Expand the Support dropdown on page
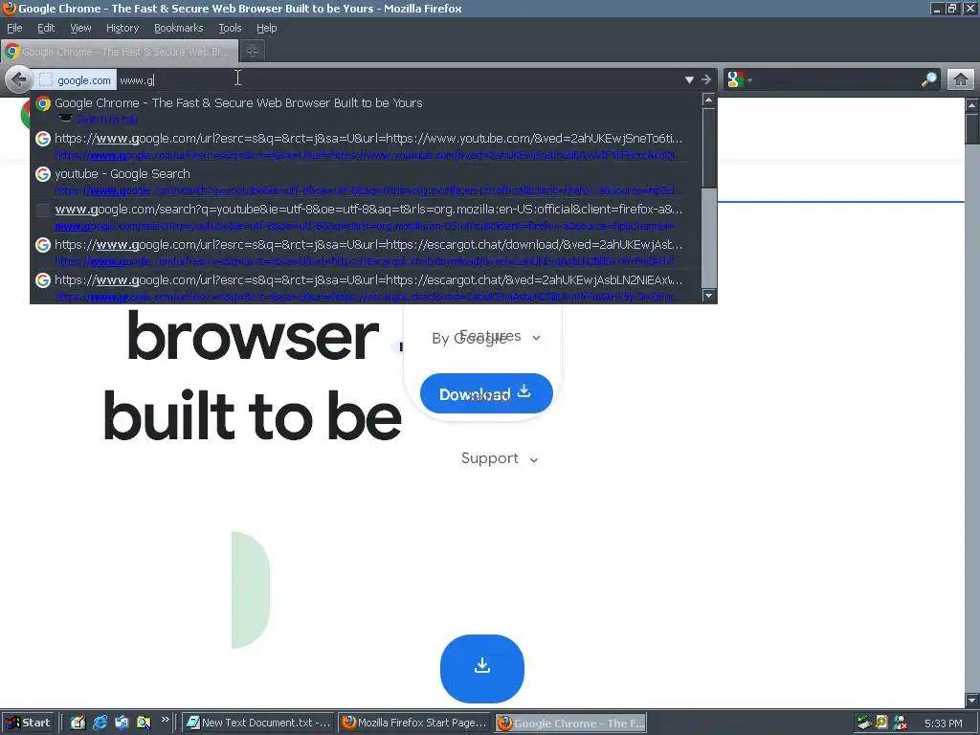The height and width of the screenshot is (735, 980). click(x=500, y=458)
